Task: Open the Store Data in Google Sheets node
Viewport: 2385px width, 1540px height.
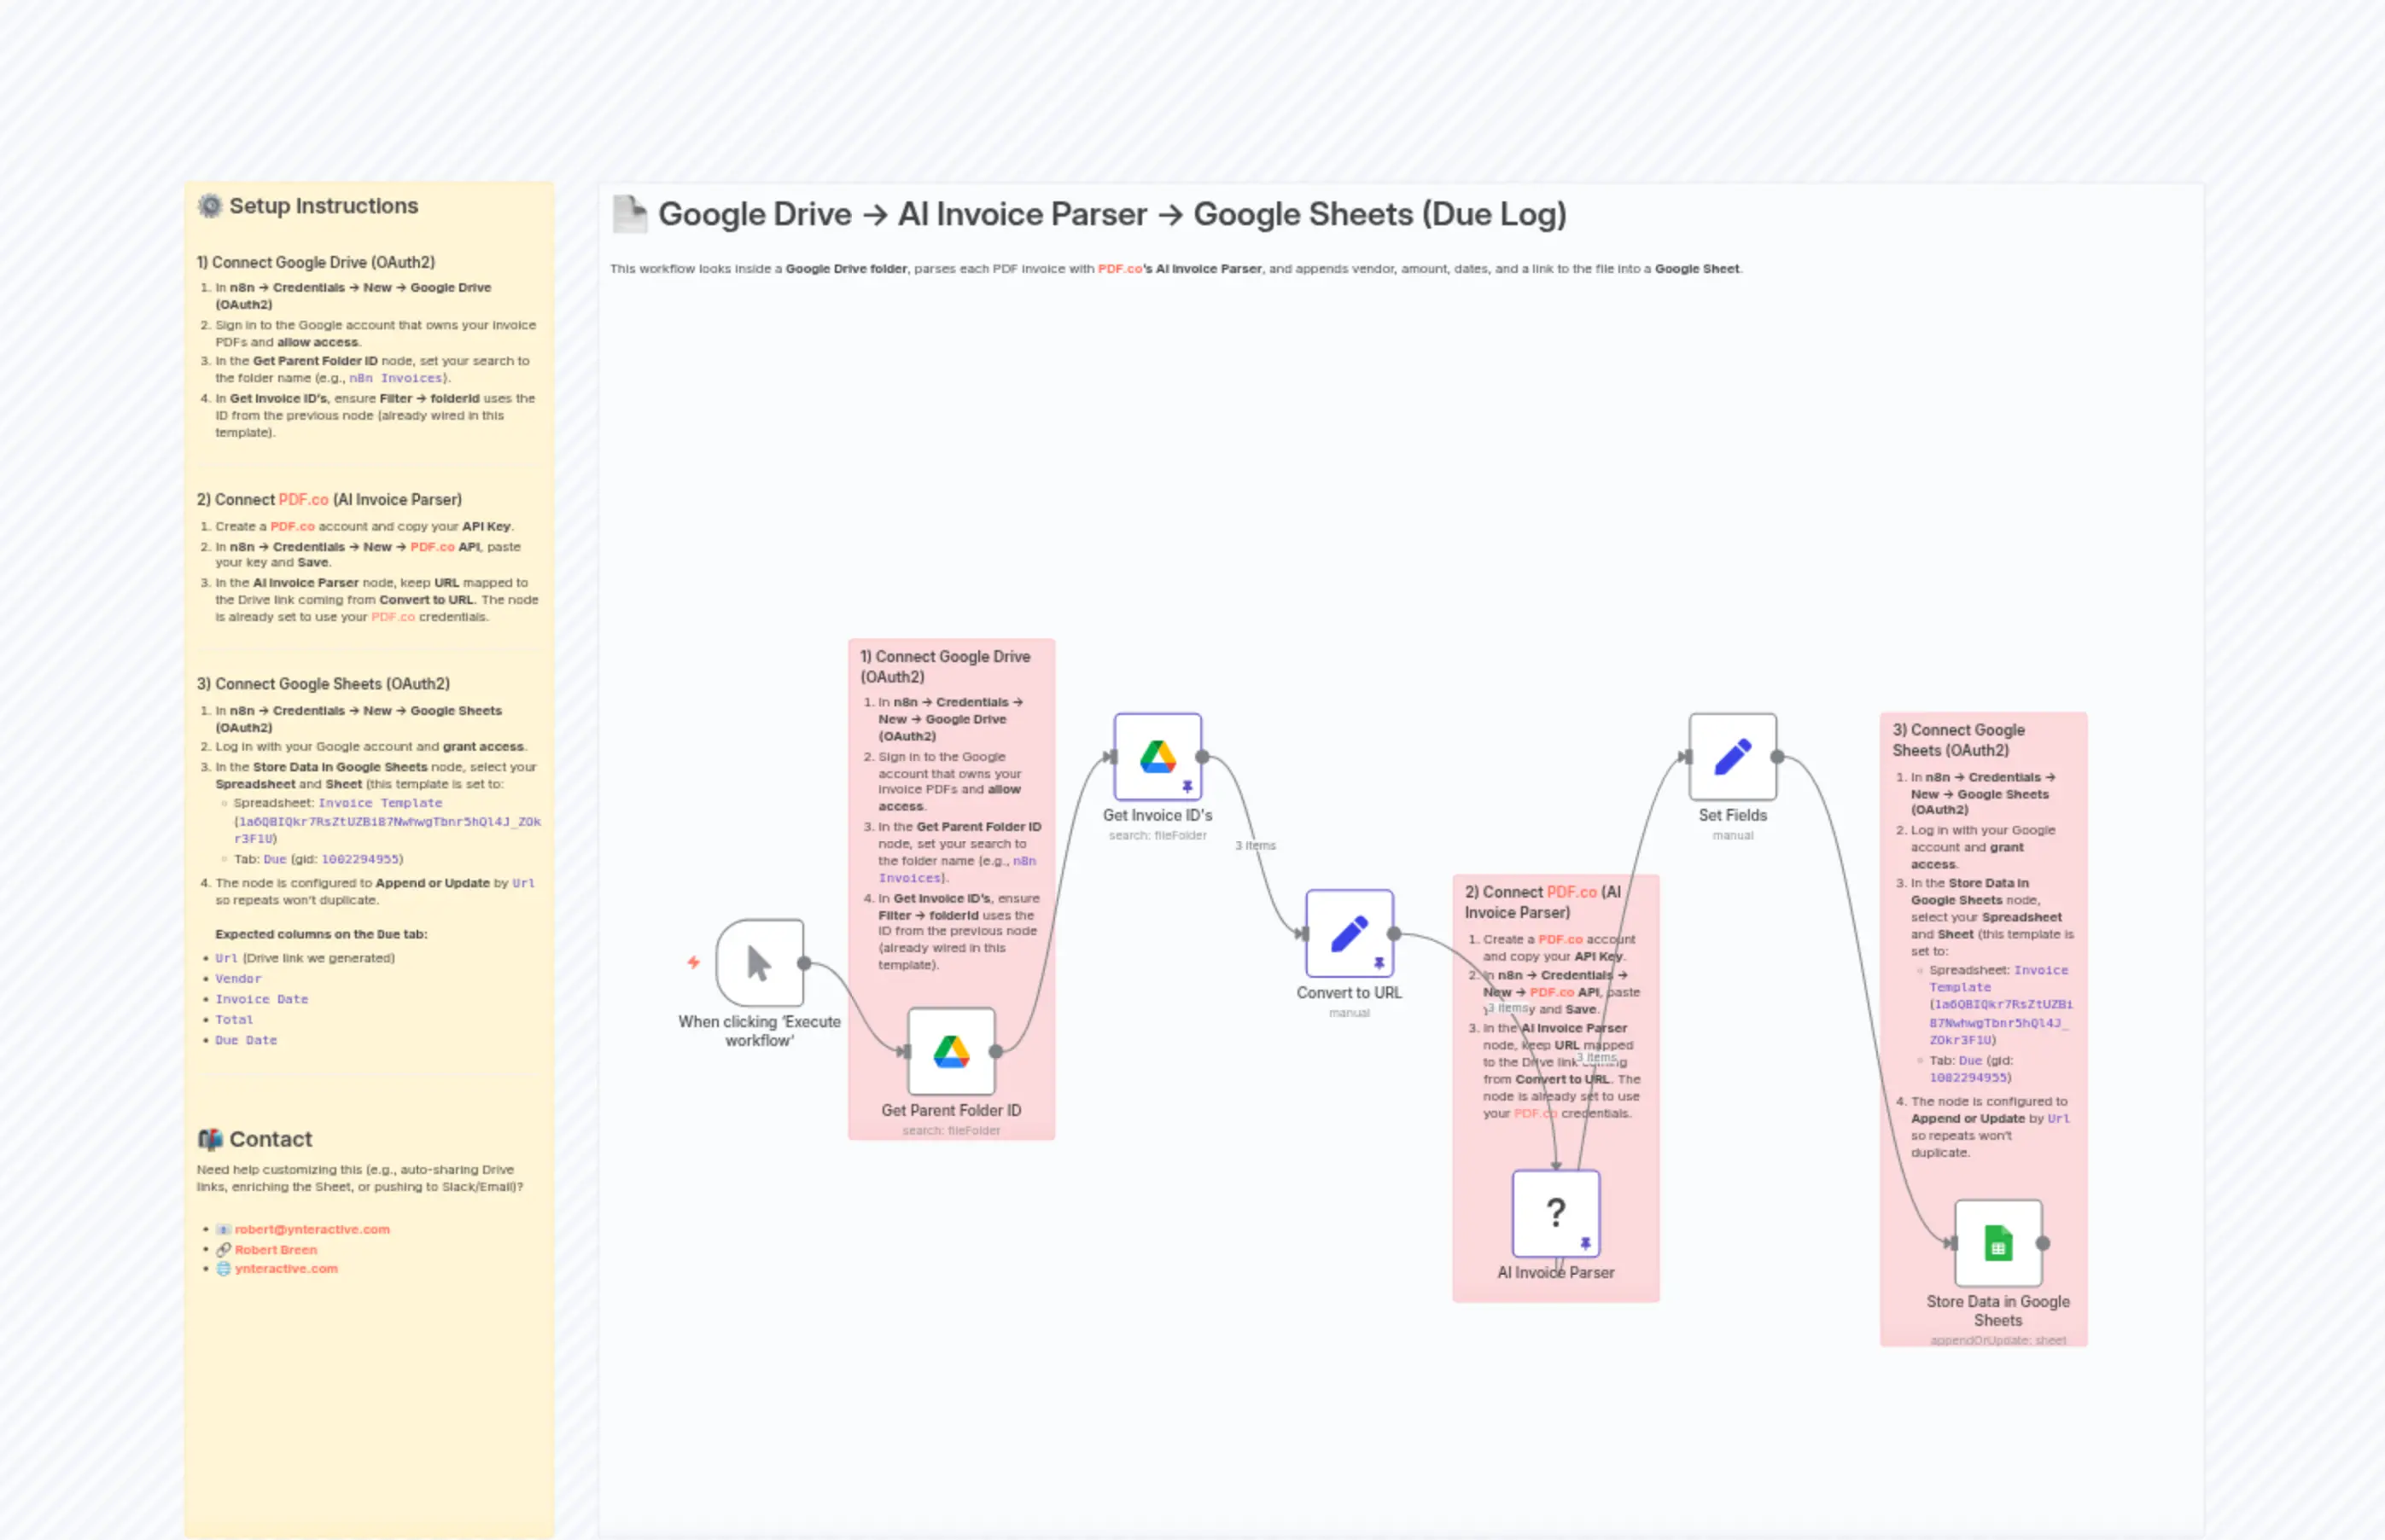Action: point(1997,1243)
